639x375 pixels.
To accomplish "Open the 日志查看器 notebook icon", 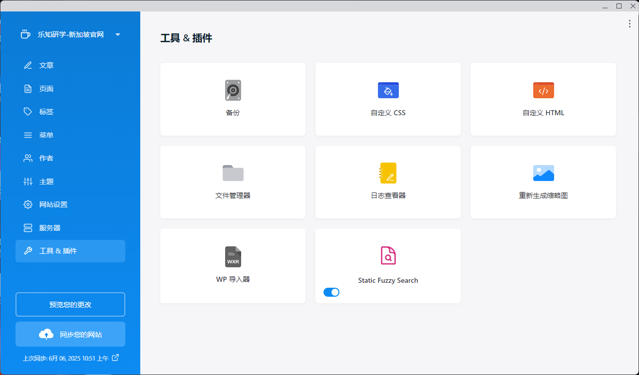I will coord(388,173).
